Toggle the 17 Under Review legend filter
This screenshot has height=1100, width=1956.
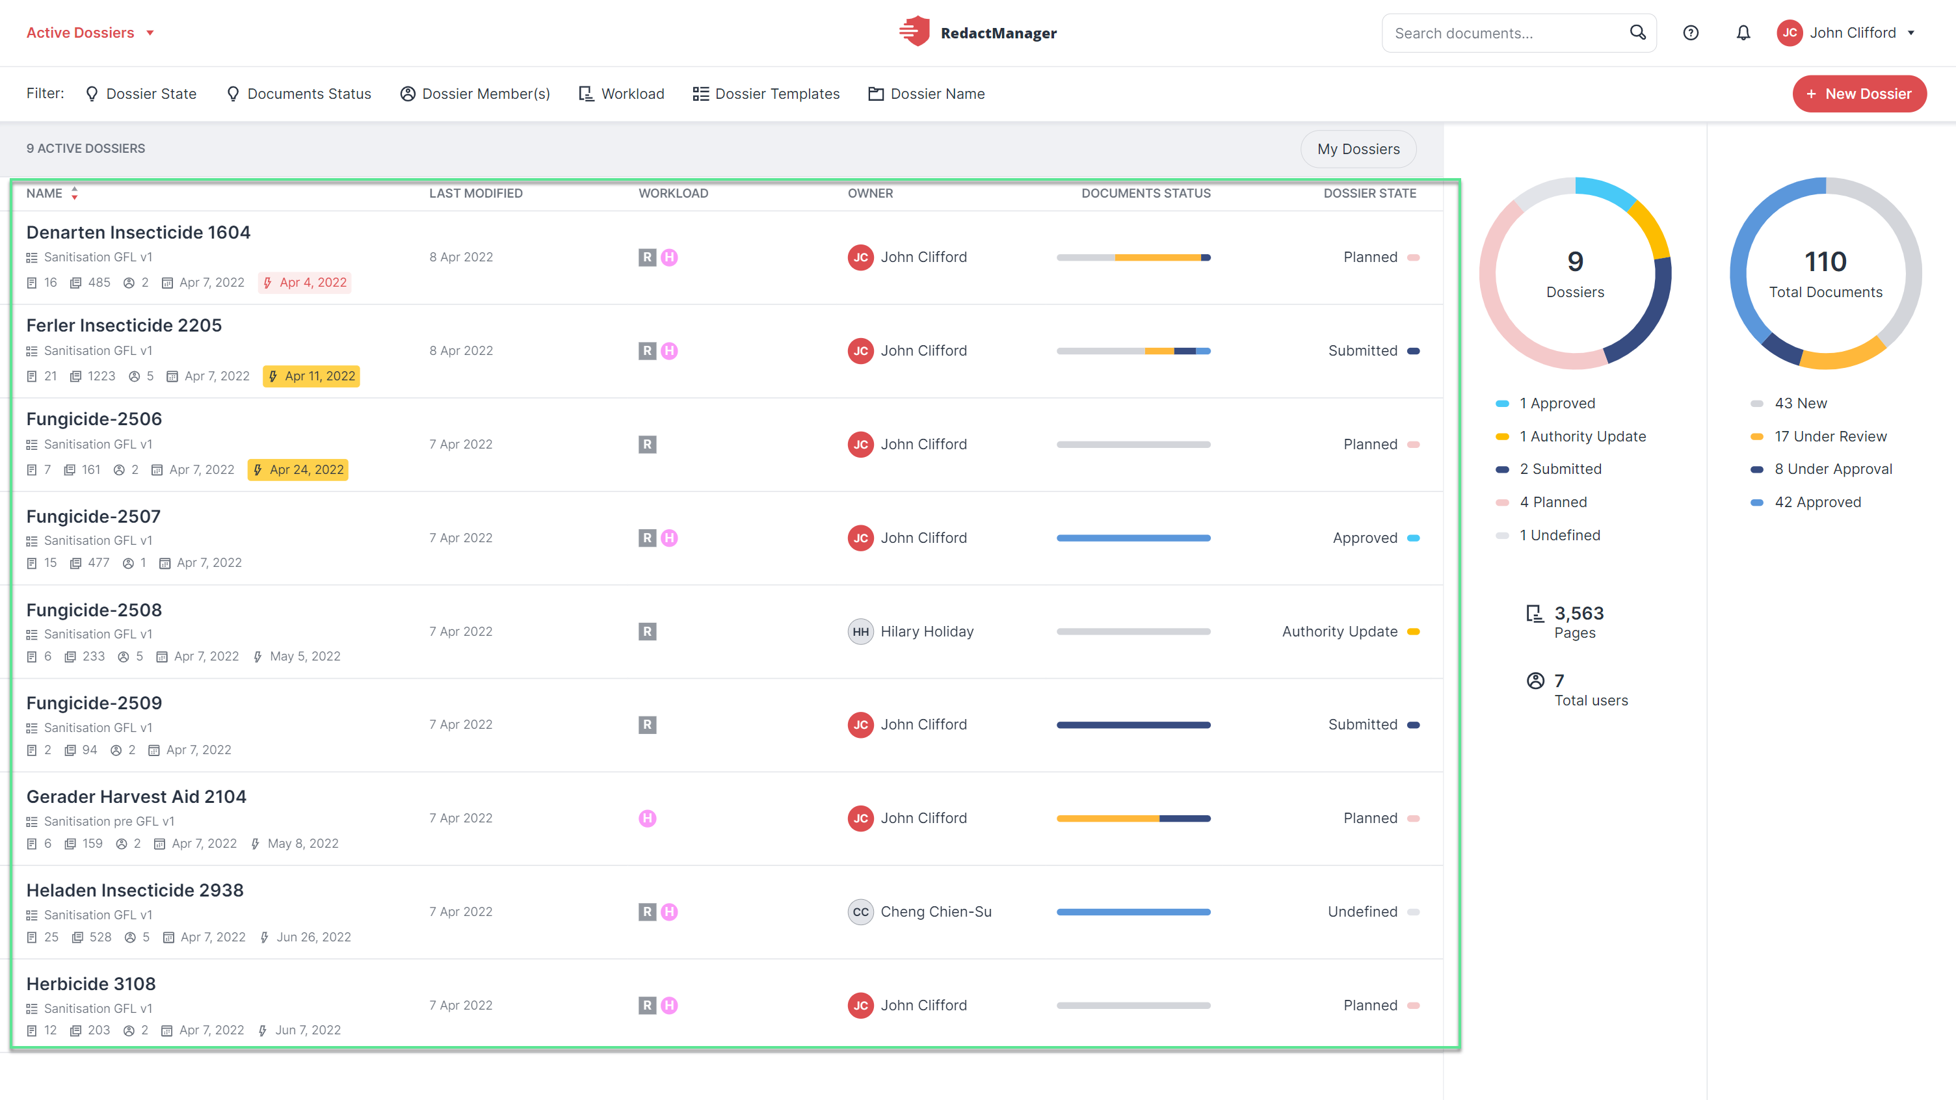point(1817,436)
